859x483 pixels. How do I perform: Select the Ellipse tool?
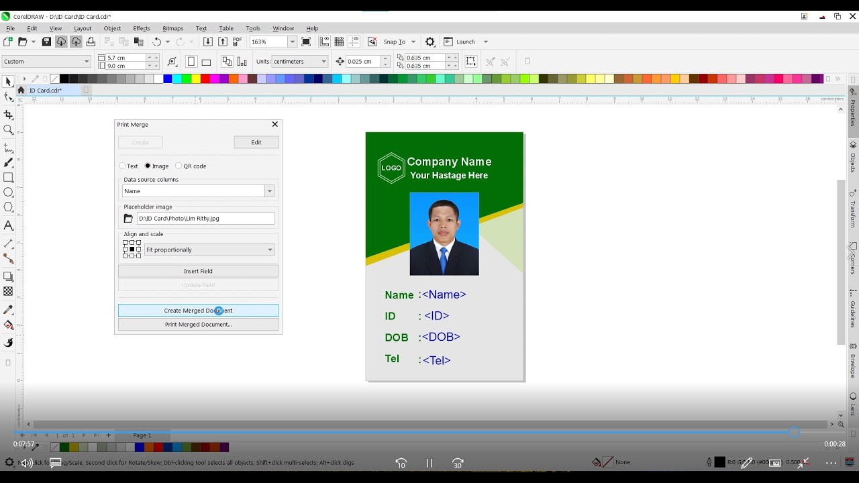pyautogui.click(x=8, y=193)
